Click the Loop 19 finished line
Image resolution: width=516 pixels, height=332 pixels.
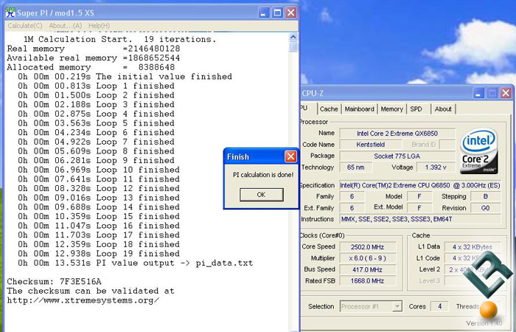coord(99,254)
